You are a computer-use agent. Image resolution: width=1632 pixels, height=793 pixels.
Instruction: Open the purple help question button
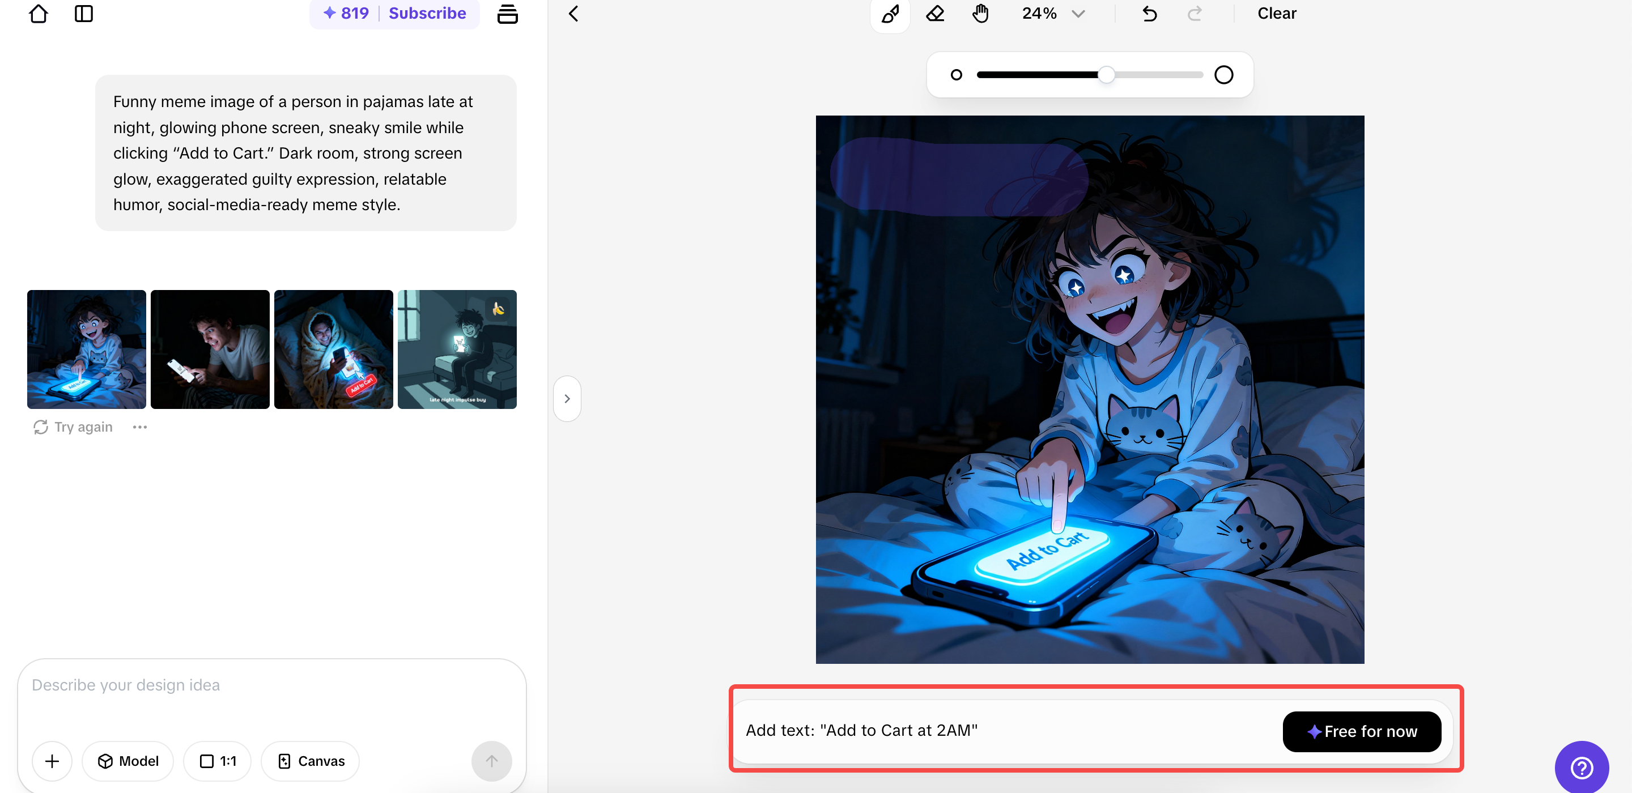tap(1582, 768)
